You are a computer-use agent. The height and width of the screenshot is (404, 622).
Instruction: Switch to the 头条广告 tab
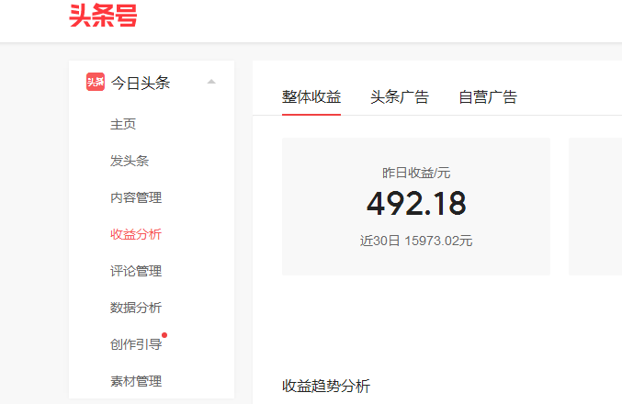tap(400, 97)
